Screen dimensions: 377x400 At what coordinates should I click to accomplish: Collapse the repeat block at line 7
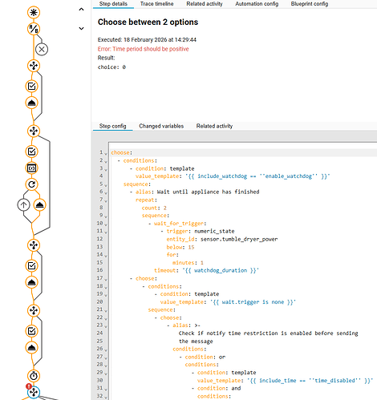tap(106, 201)
